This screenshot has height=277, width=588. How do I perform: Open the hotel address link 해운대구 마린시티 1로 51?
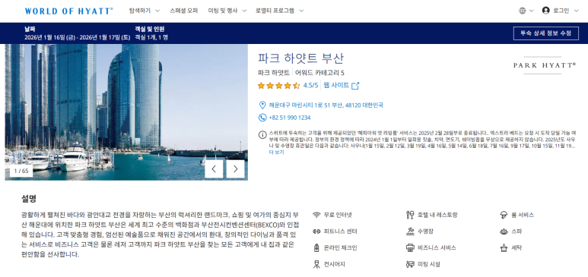click(326, 105)
